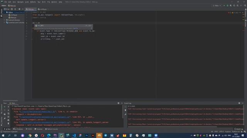Click Print icon in Run panel
This screenshot has height=138, width=247.
[8, 120]
